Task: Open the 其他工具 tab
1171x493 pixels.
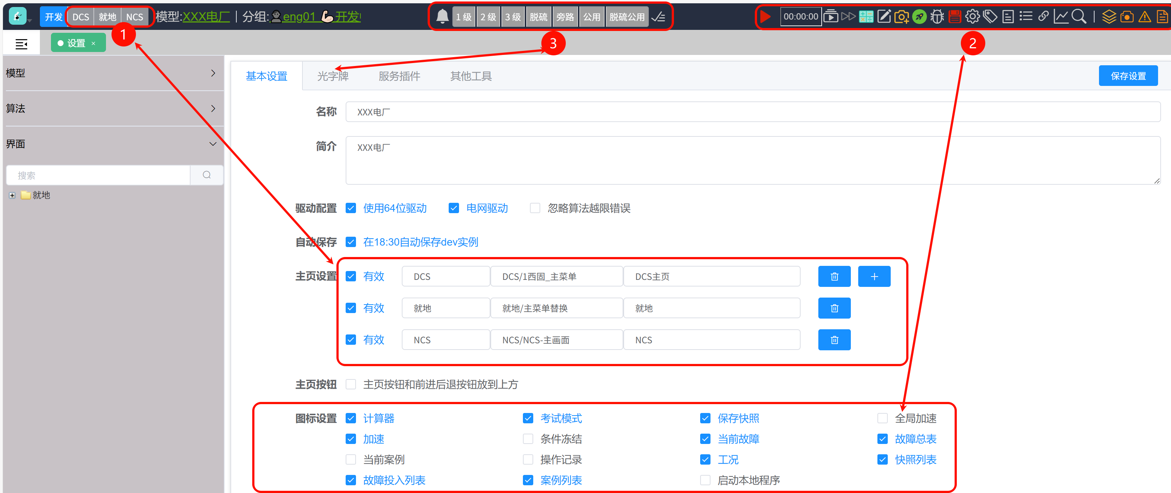Action: [471, 76]
